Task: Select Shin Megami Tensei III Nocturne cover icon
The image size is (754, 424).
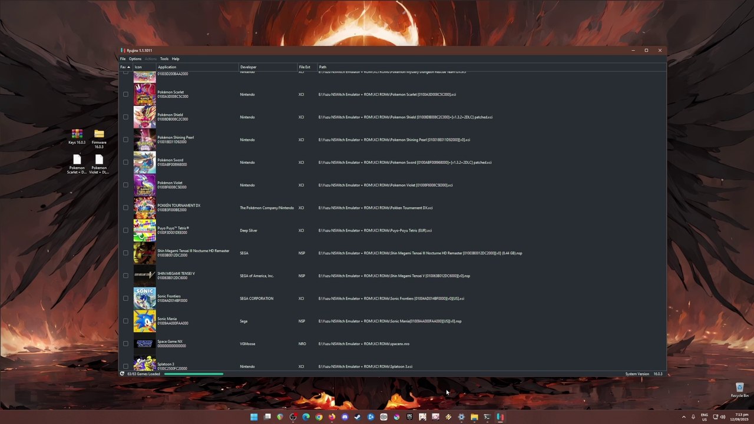Action: (x=144, y=253)
